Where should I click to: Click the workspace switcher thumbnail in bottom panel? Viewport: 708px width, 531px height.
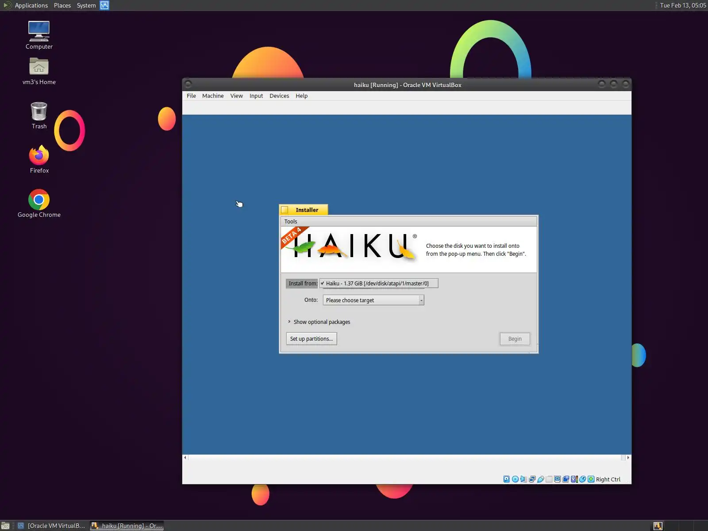pyautogui.click(x=658, y=526)
